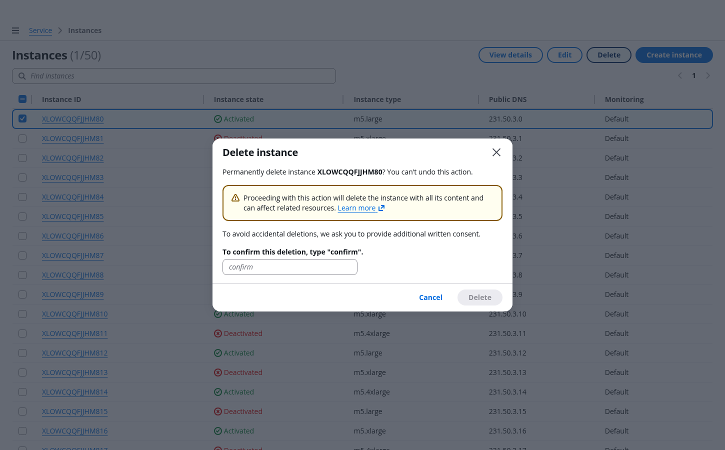Viewport: 725px width, 450px height.
Task: Toggle the select-all header checkbox
Action: pos(22,99)
